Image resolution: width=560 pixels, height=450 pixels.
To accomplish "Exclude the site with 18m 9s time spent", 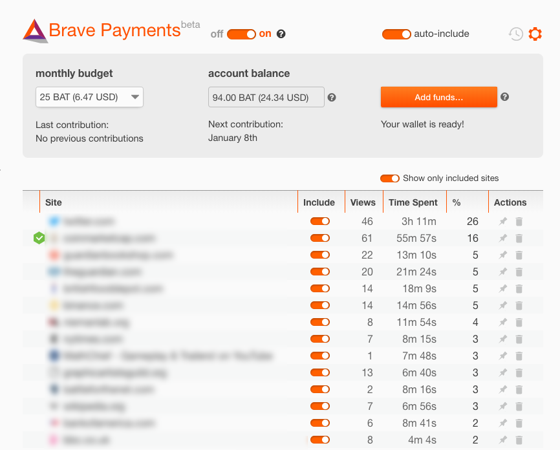I will (320, 288).
